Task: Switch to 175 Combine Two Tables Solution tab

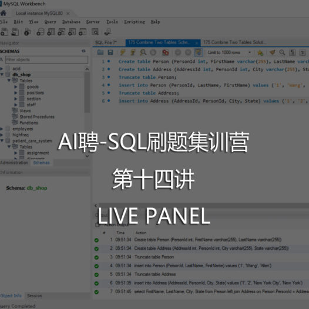Action: tap(234, 42)
